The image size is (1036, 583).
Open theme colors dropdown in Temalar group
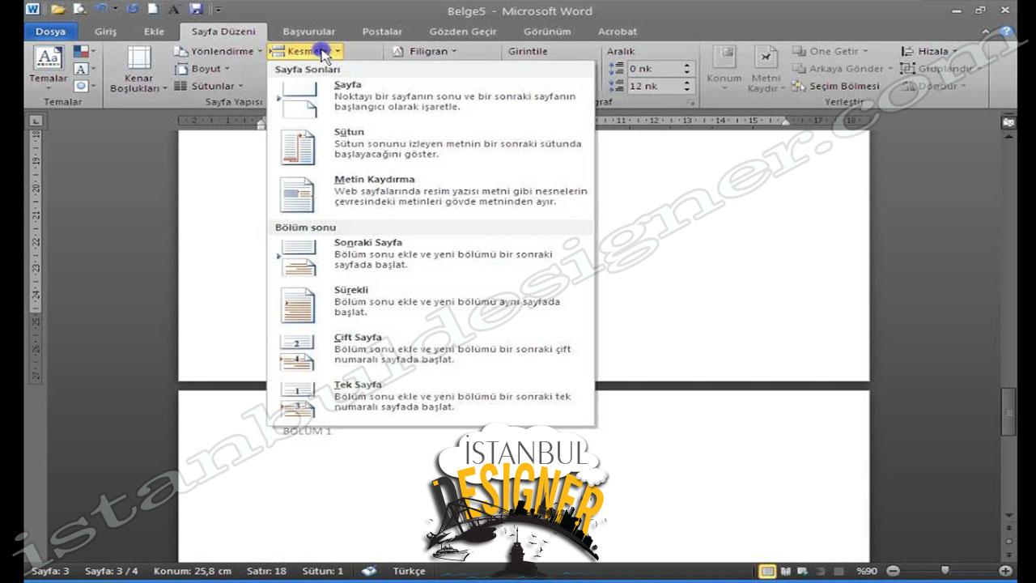[84, 52]
